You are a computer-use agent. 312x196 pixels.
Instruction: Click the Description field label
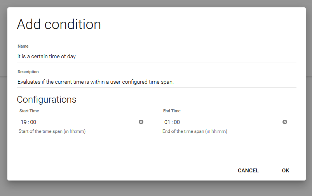[28, 72]
